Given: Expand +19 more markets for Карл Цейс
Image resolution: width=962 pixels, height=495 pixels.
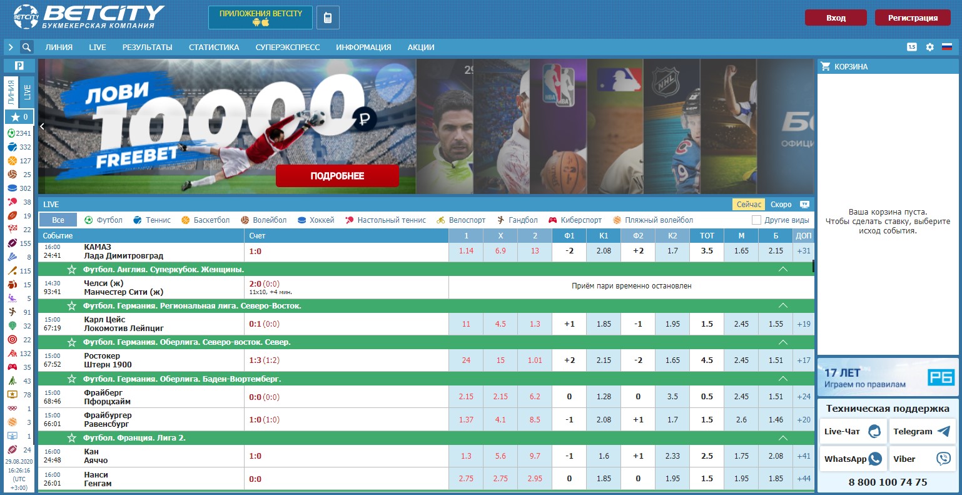Looking at the screenshot, I should (x=804, y=324).
